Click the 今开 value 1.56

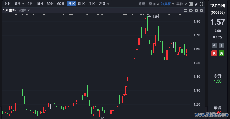point(218,81)
